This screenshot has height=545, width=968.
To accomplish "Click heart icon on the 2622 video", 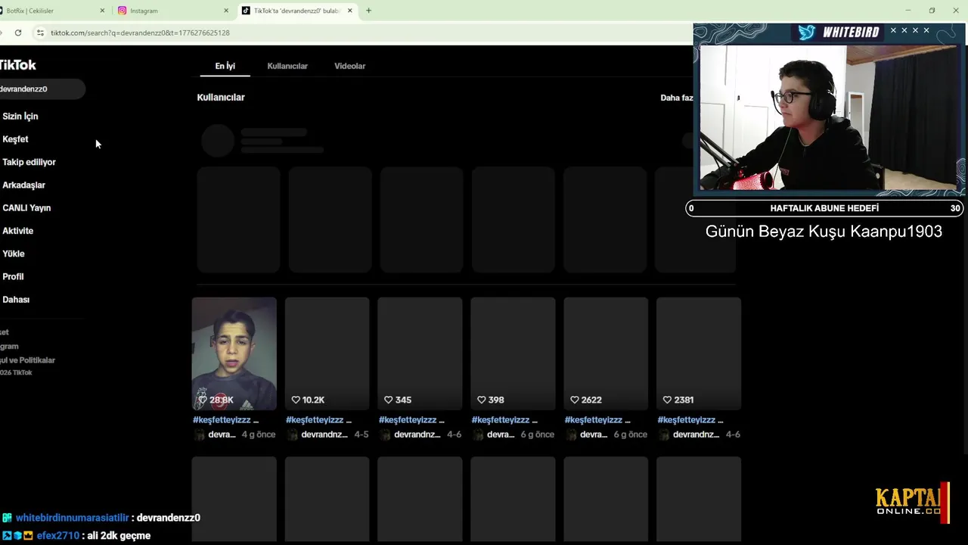I will 574,400.
